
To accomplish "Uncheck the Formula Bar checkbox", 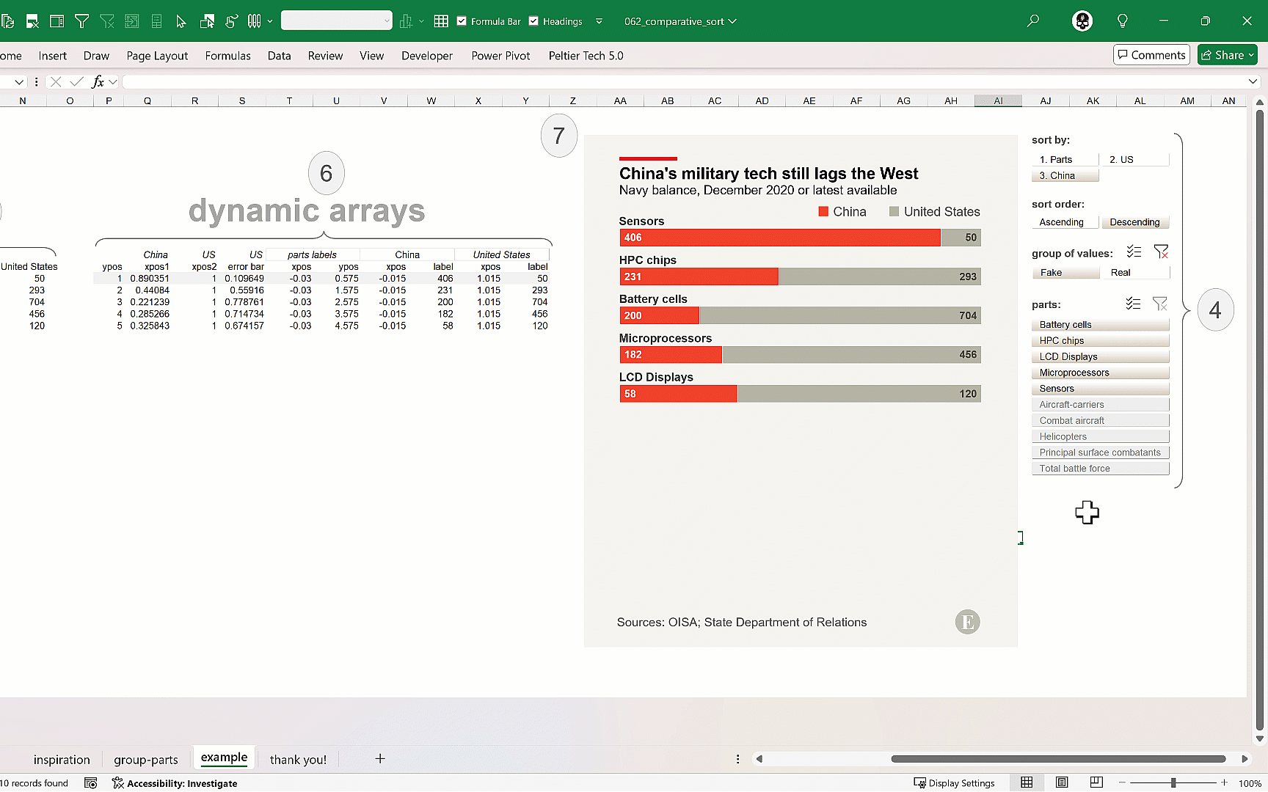I will tap(462, 21).
